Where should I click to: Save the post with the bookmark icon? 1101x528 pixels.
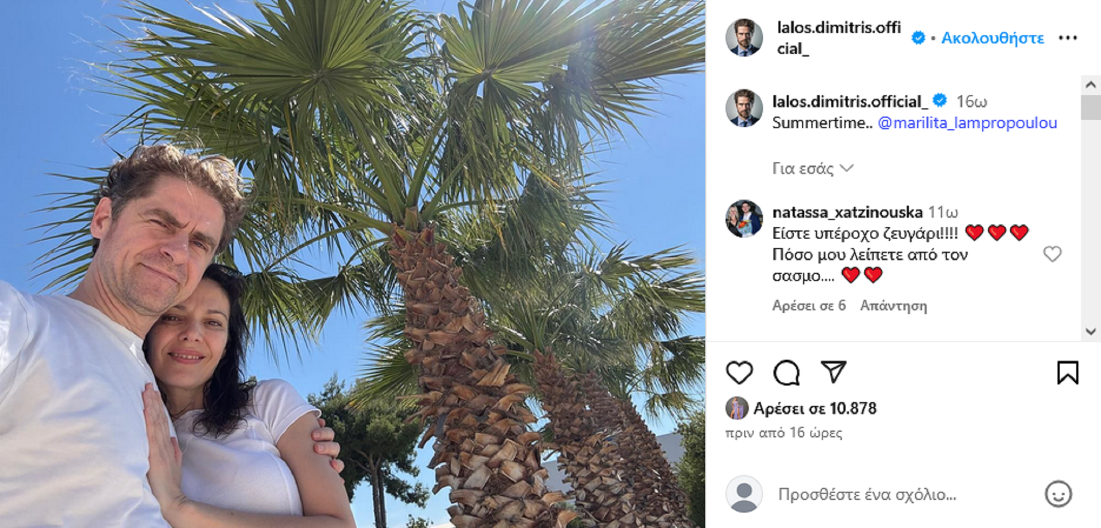coord(1067,372)
